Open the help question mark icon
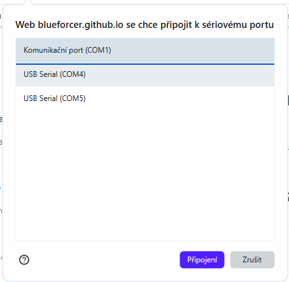Image resolution: width=289 pixels, height=282 pixels. (24, 260)
